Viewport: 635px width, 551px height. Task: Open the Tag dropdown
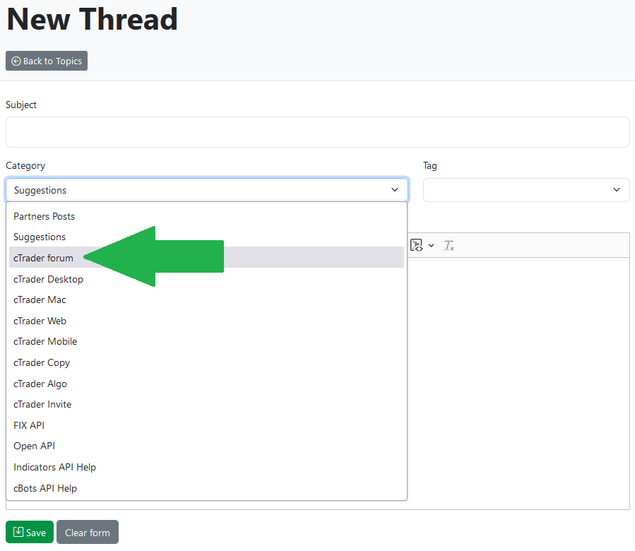pos(526,189)
